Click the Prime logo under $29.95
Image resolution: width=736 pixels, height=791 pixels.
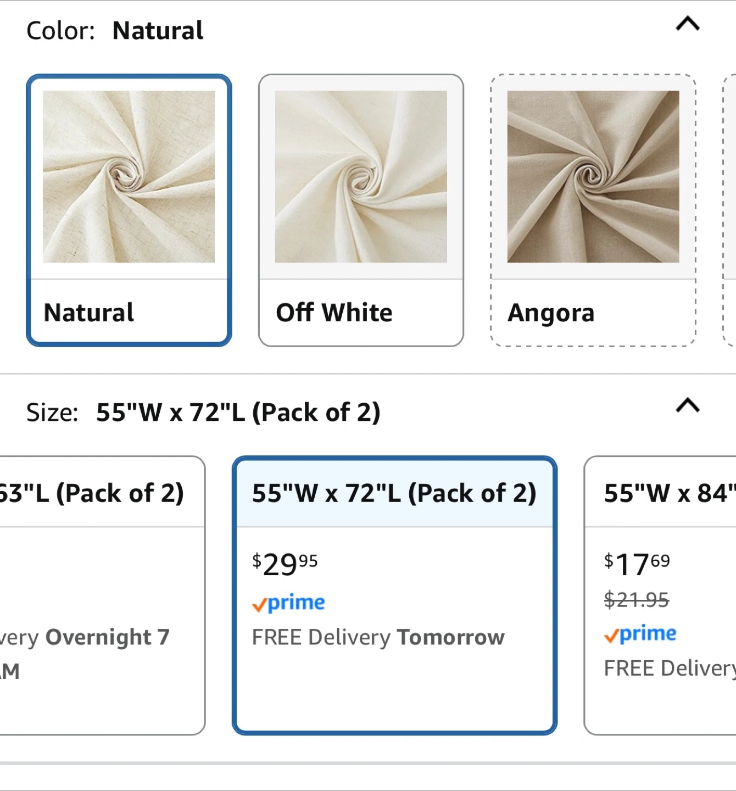[x=289, y=603]
